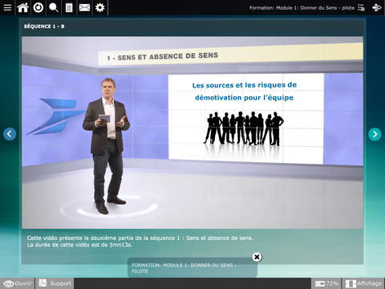
Task: Advance to the next sequence arrow
Action: [375, 134]
